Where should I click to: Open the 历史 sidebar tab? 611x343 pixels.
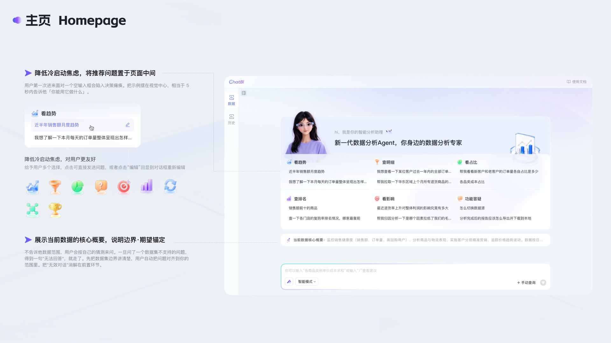click(231, 119)
